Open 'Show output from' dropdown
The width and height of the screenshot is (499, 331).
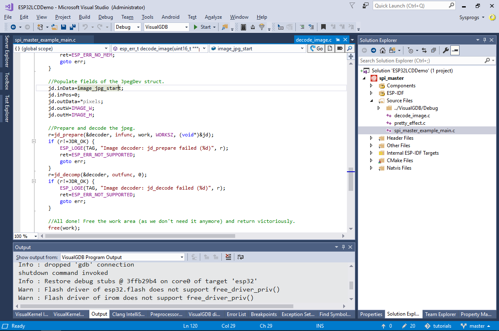point(123,257)
